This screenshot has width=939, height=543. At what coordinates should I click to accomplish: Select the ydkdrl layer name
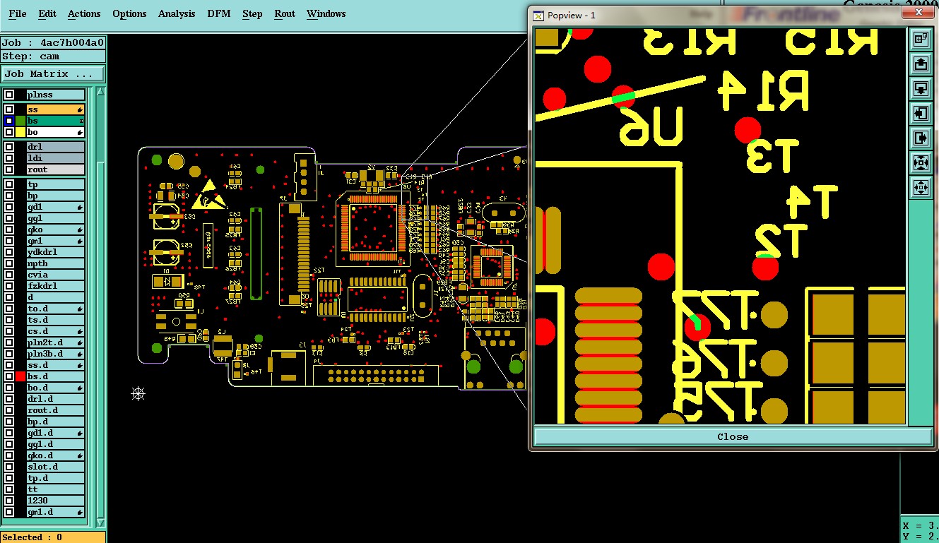click(55, 253)
